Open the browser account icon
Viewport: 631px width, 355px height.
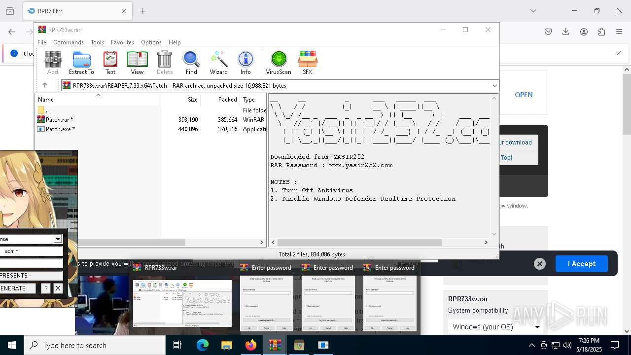coord(584,32)
